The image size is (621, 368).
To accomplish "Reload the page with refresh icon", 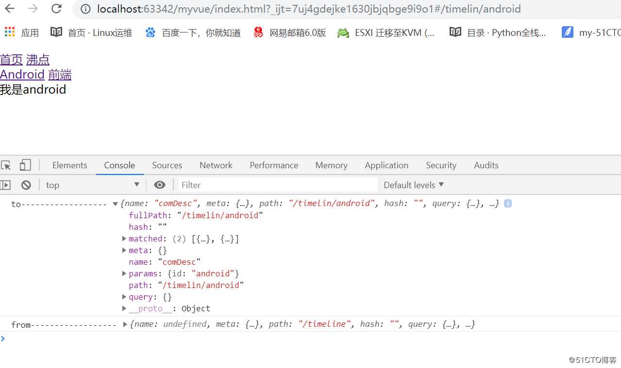I will click(56, 9).
